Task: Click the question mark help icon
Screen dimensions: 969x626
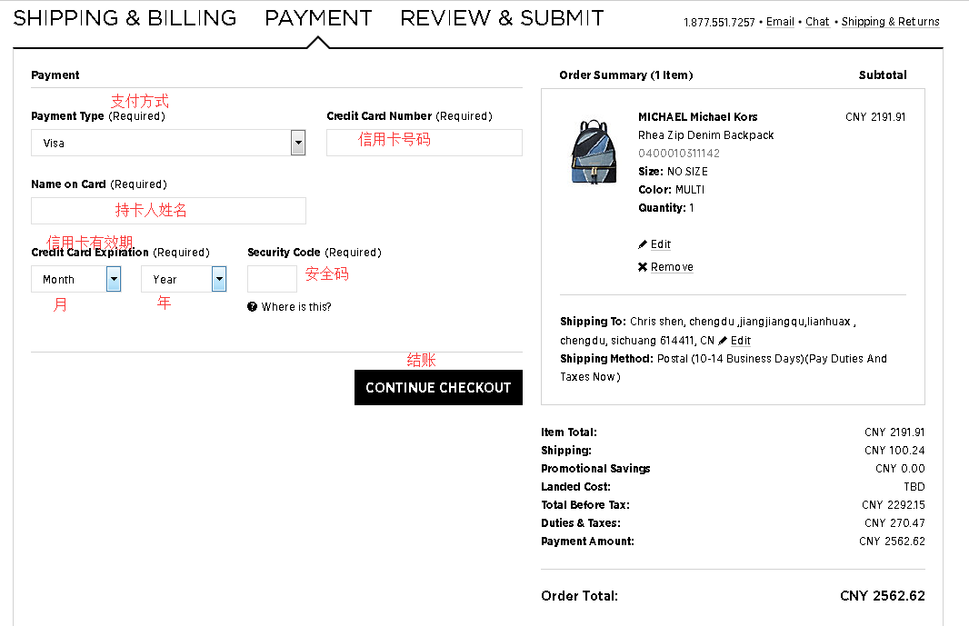Action: 252,307
